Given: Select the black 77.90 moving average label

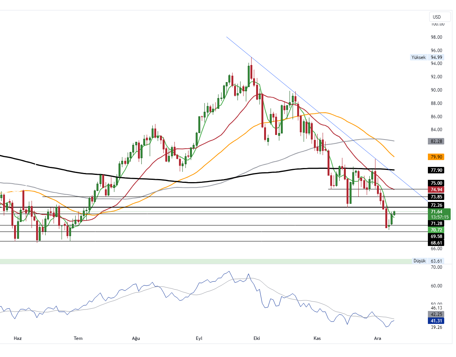Looking at the screenshot, I should coord(435,170).
